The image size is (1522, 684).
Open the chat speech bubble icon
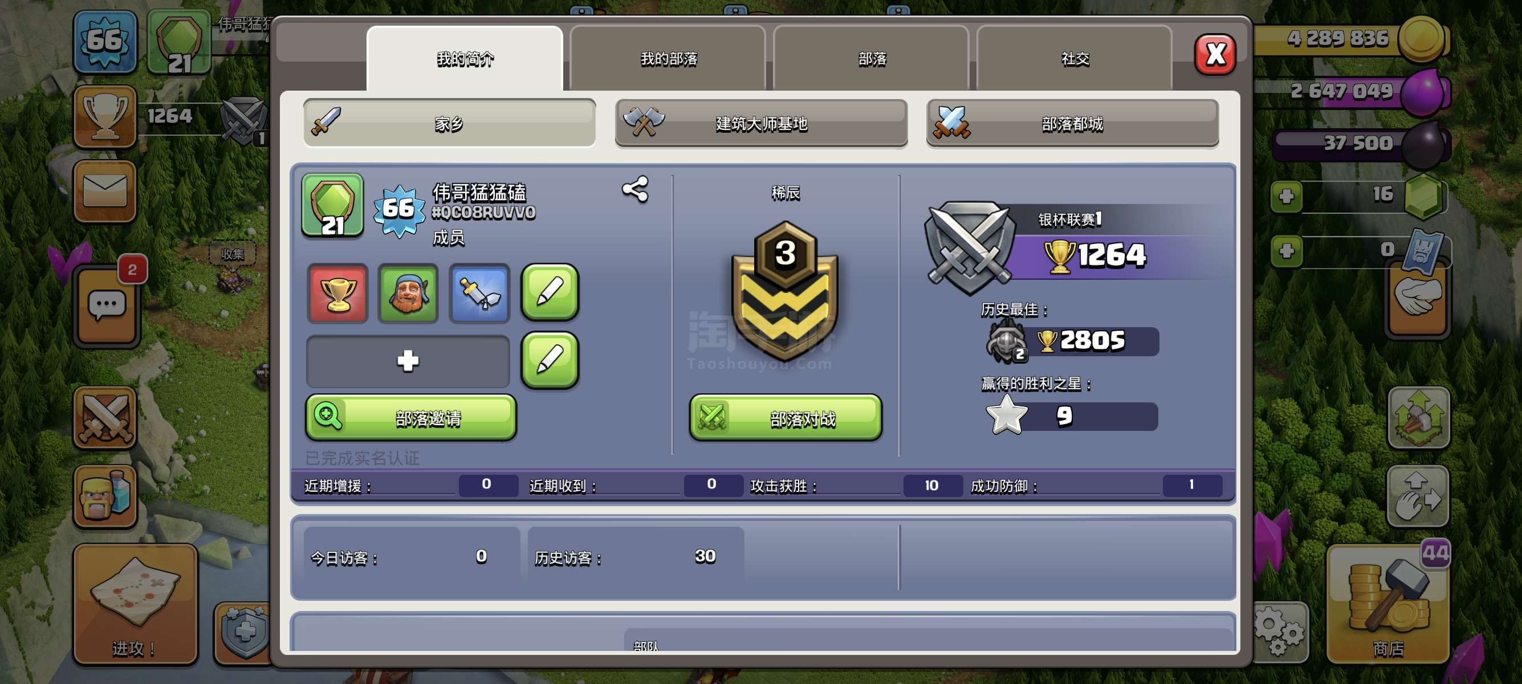(107, 306)
